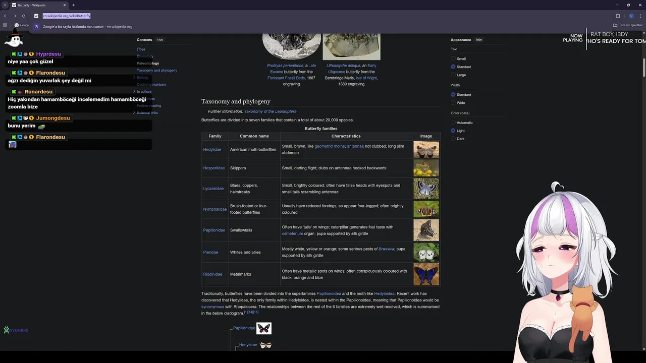Expand the Biology contents section

coord(134,77)
